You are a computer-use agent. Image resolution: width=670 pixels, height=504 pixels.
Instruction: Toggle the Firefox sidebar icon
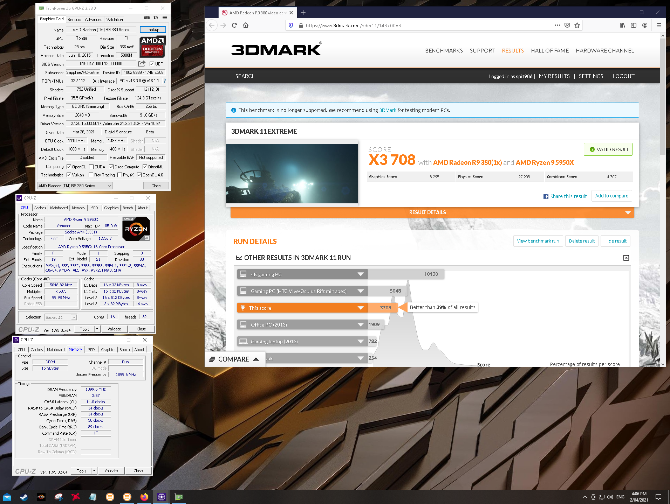coord(634,25)
